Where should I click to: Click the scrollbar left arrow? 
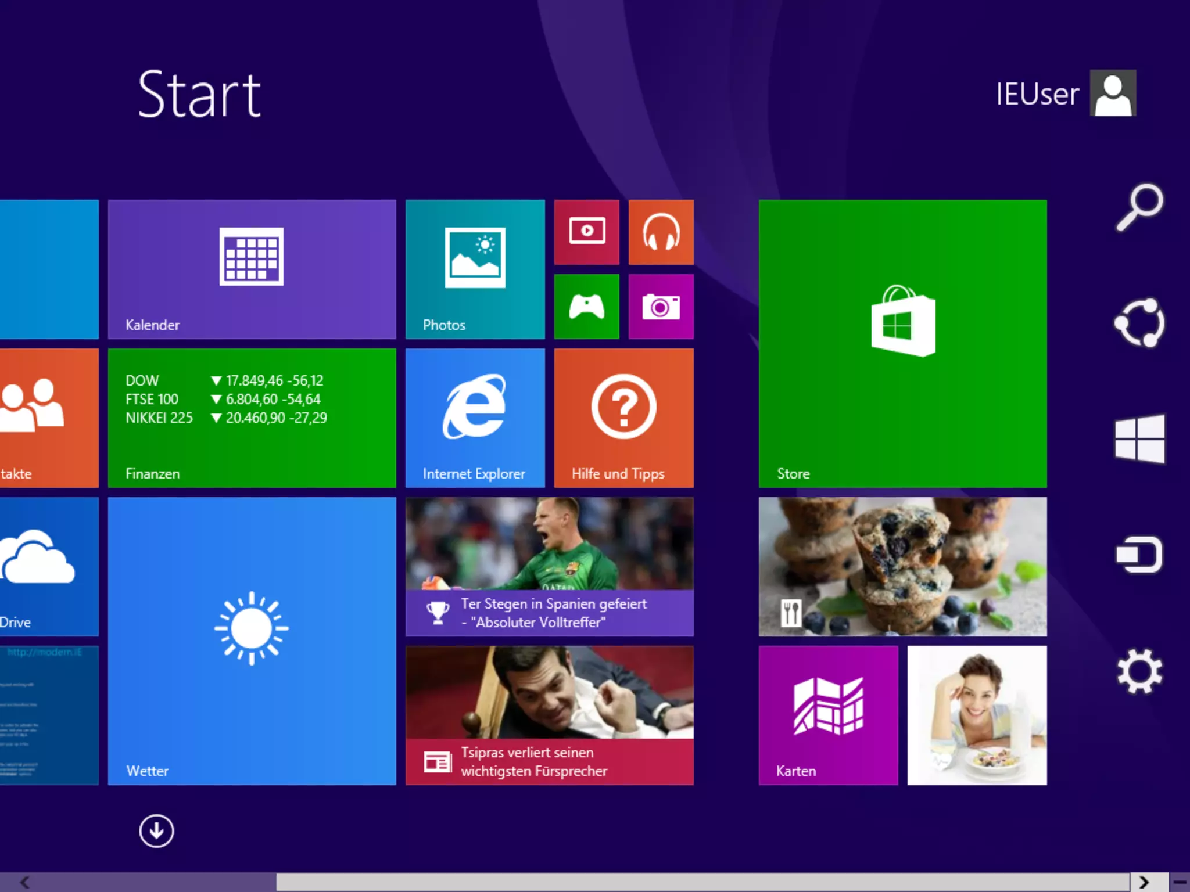tap(24, 882)
